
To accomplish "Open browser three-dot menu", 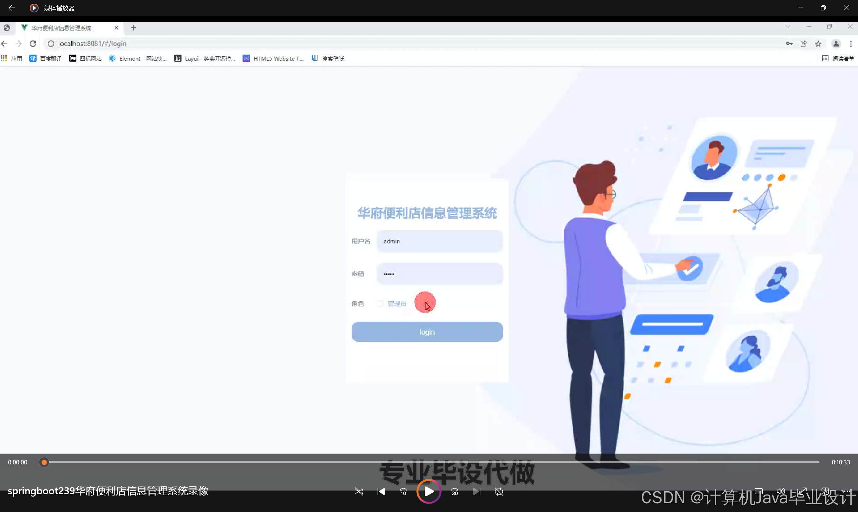I will tap(851, 44).
